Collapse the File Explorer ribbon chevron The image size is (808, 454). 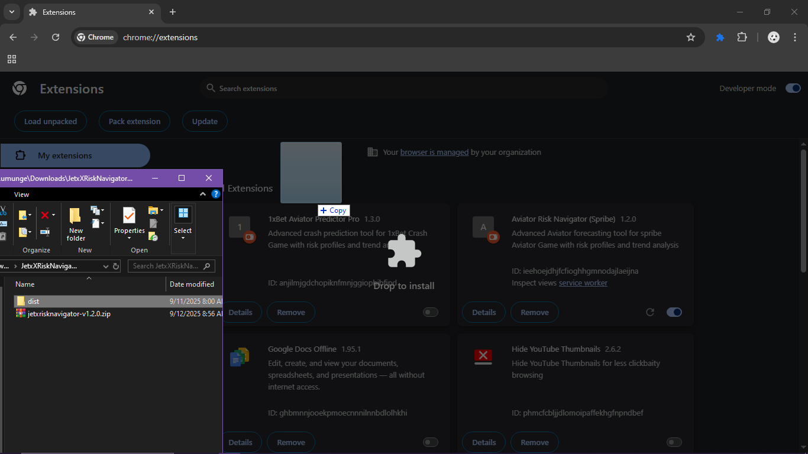coord(203,194)
